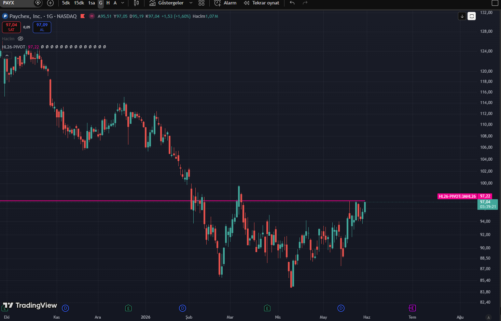This screenshot has height=321, width=501.
Task: Click the 97,22 pink price tag
Action: [x=485, y=196]
